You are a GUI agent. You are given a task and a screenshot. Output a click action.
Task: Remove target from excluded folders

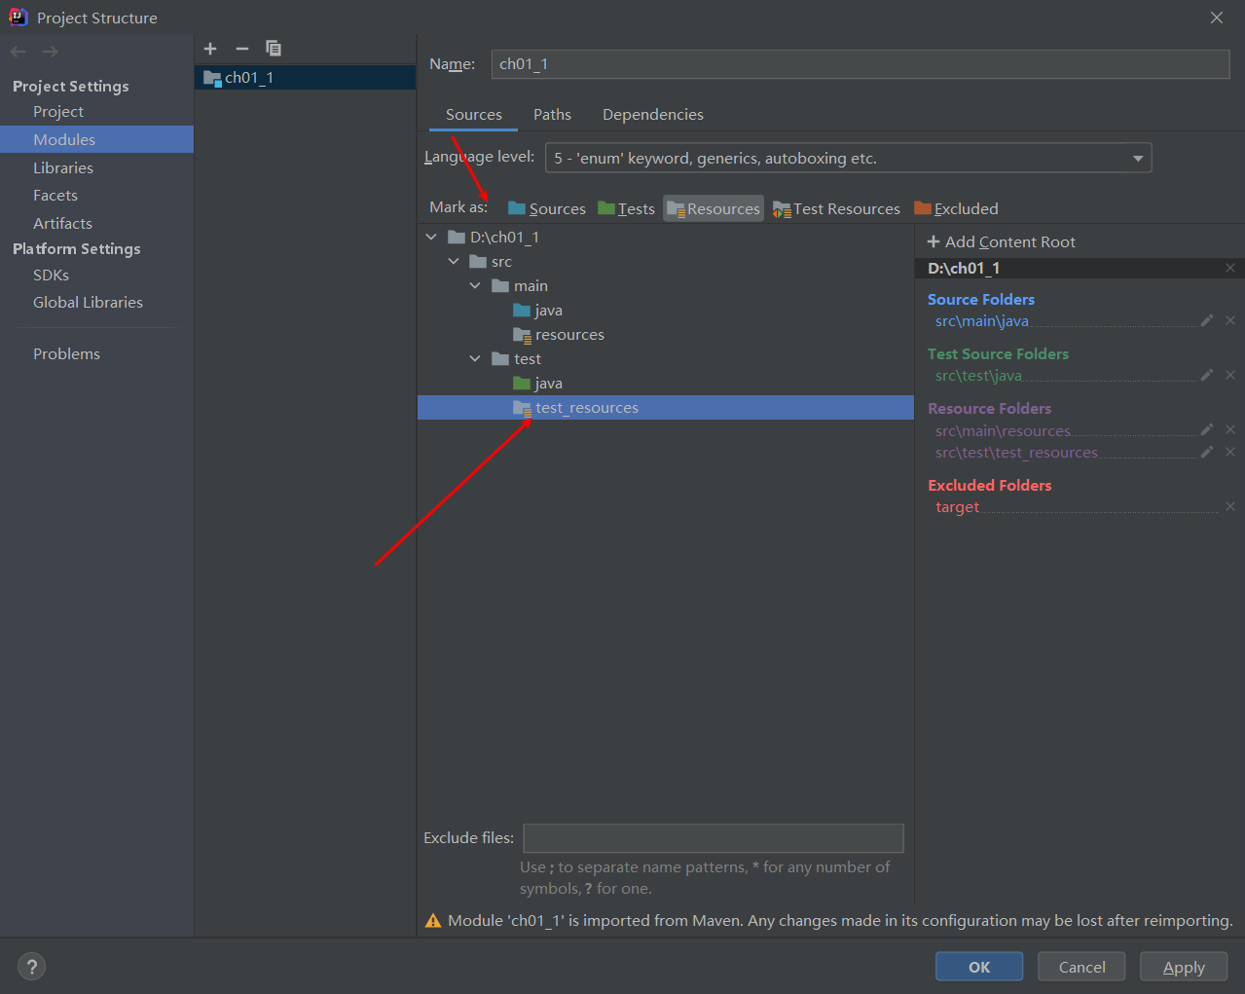1230,506
